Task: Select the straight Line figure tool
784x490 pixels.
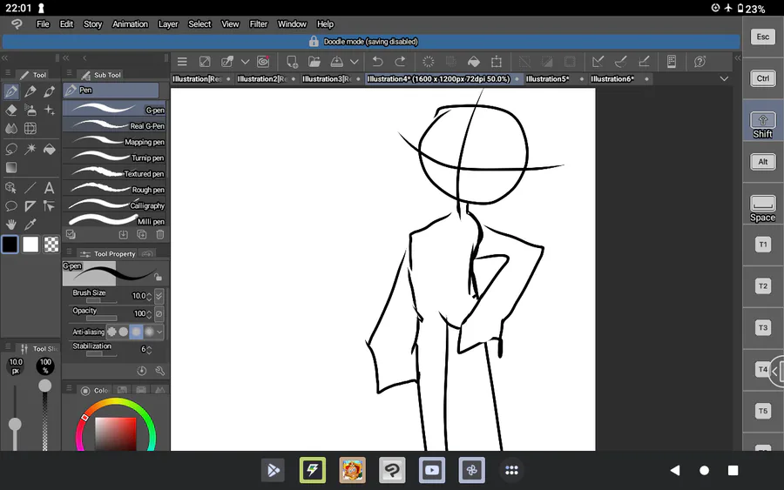Action: tap(30, 188)
